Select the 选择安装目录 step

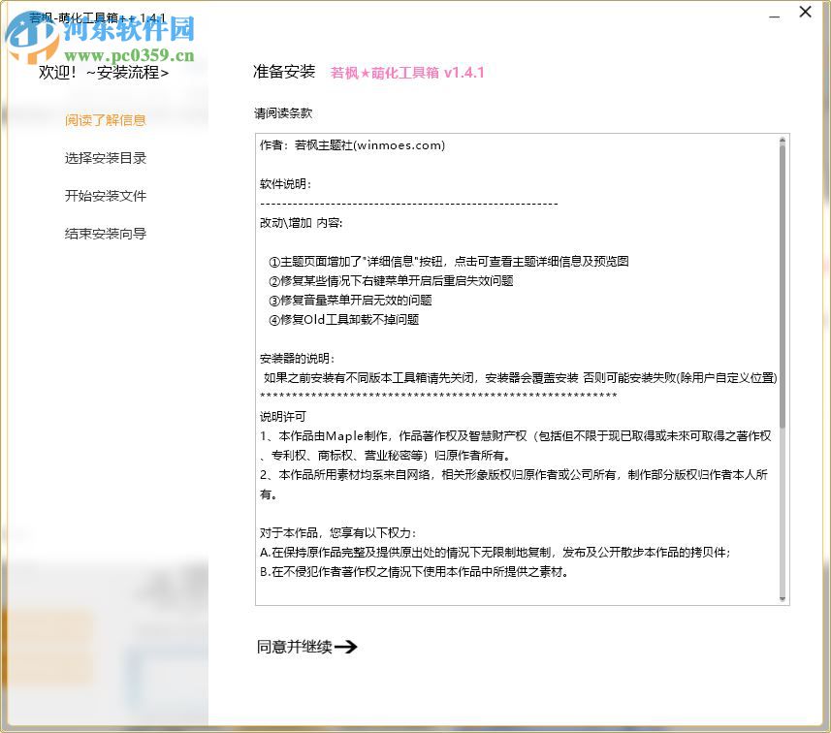pos(105,158)
